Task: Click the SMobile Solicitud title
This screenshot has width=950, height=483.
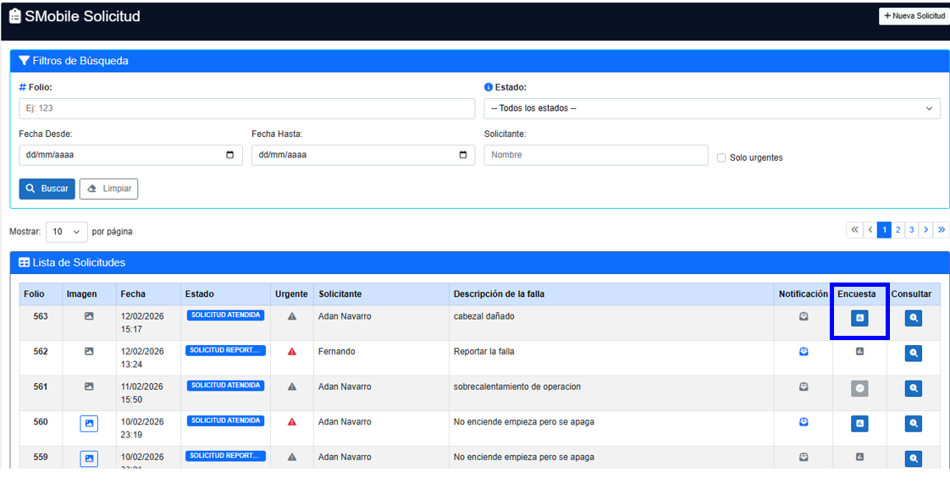Action: point(82,16)
